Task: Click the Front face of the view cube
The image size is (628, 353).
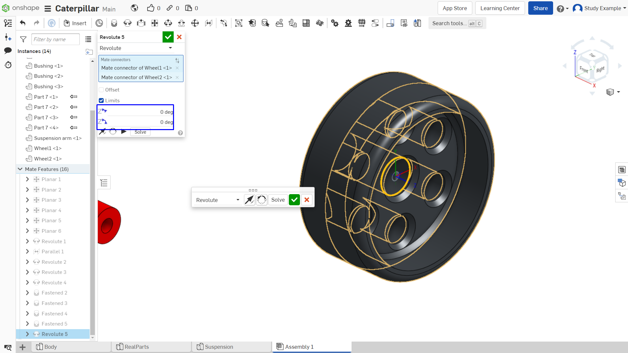Action: [584, 69]
